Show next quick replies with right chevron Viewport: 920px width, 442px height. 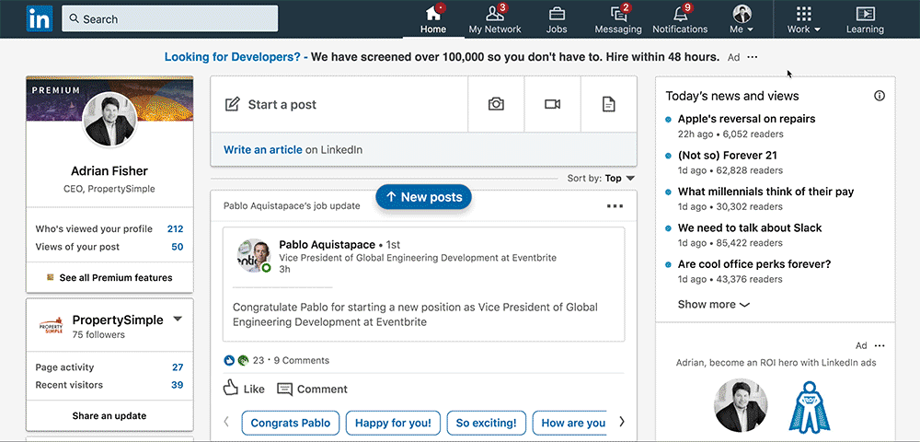click(622, 422)
